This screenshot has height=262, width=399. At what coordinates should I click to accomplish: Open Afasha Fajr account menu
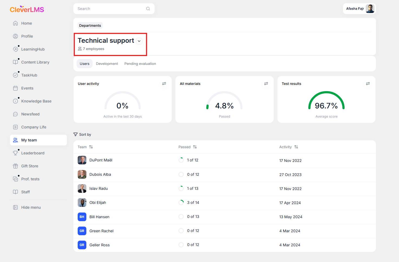359,9
